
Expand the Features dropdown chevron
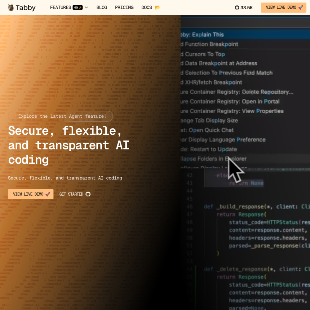click(x=86, y=7)
